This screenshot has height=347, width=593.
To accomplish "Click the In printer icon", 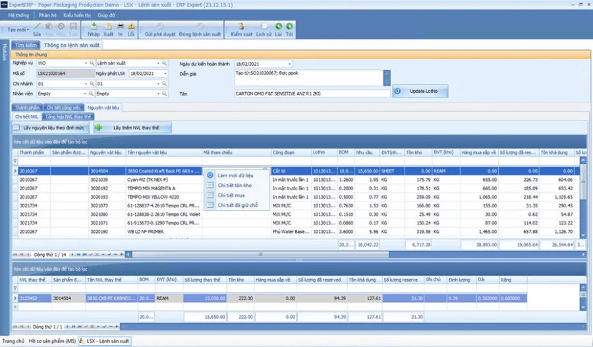I will [x=121, y=26].
